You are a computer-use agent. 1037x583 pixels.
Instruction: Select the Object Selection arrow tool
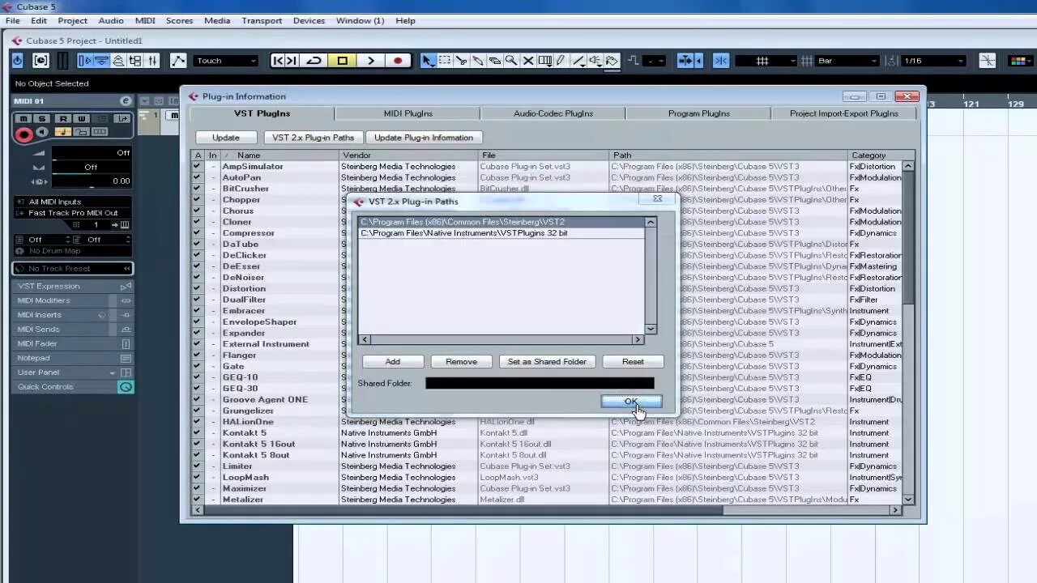[428, 61]
